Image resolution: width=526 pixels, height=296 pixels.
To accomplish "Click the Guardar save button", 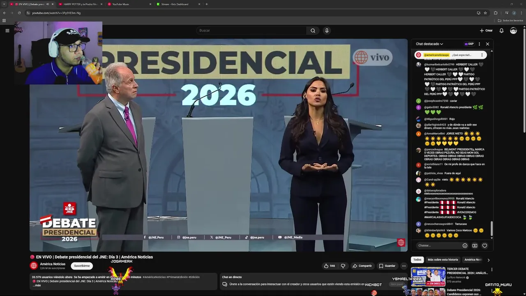I will click(387, 266).
